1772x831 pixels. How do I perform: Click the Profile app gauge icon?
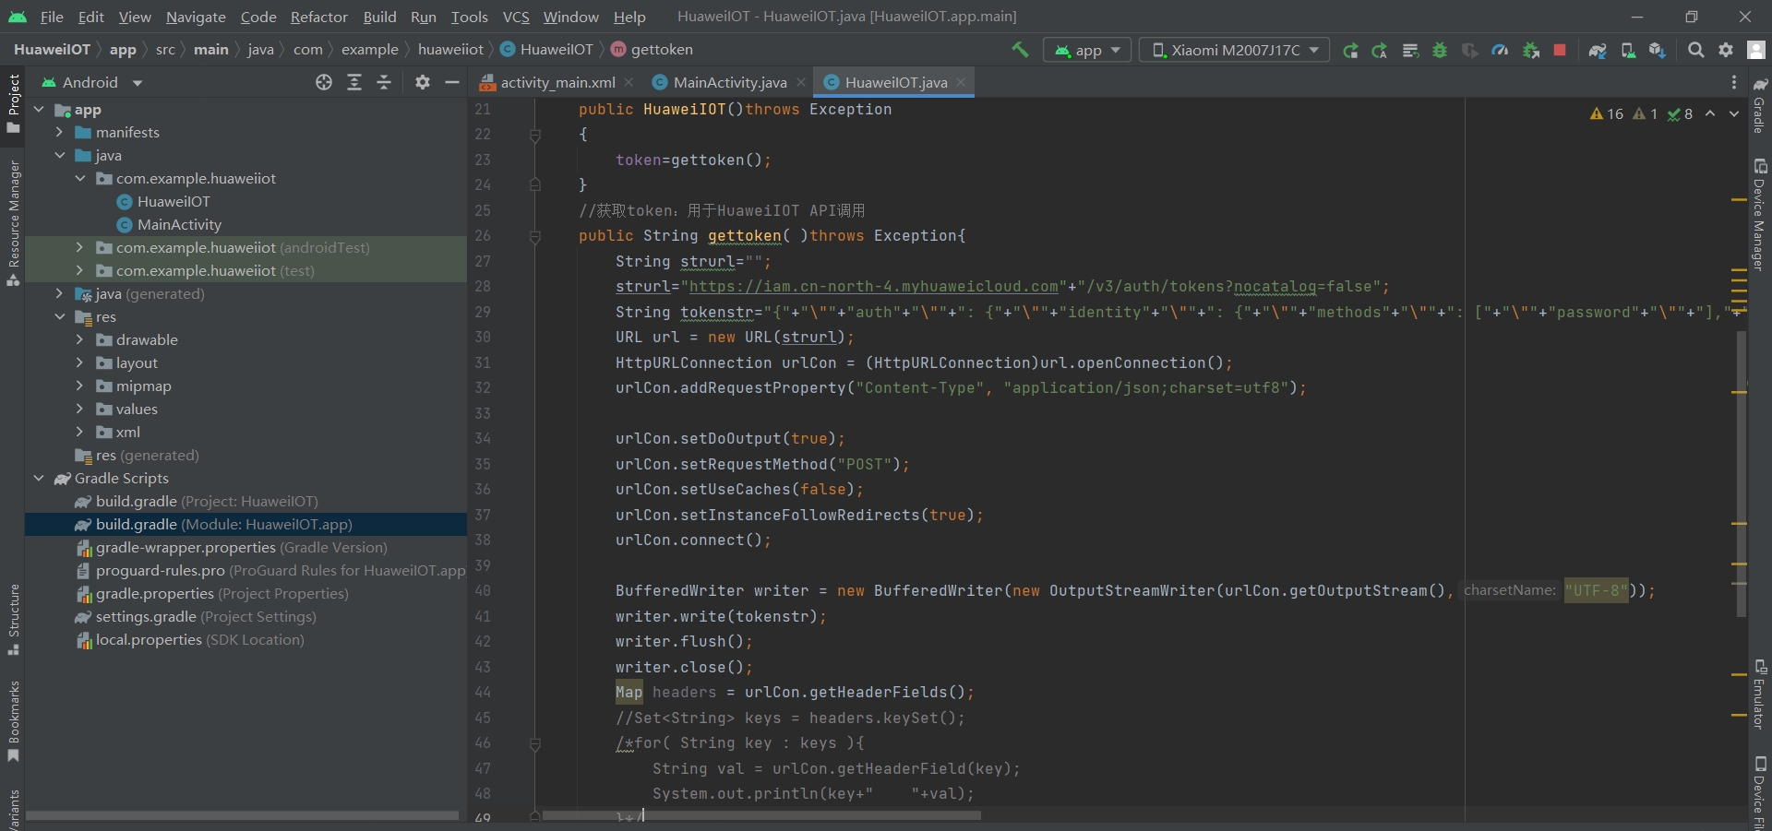point(1501,50)
